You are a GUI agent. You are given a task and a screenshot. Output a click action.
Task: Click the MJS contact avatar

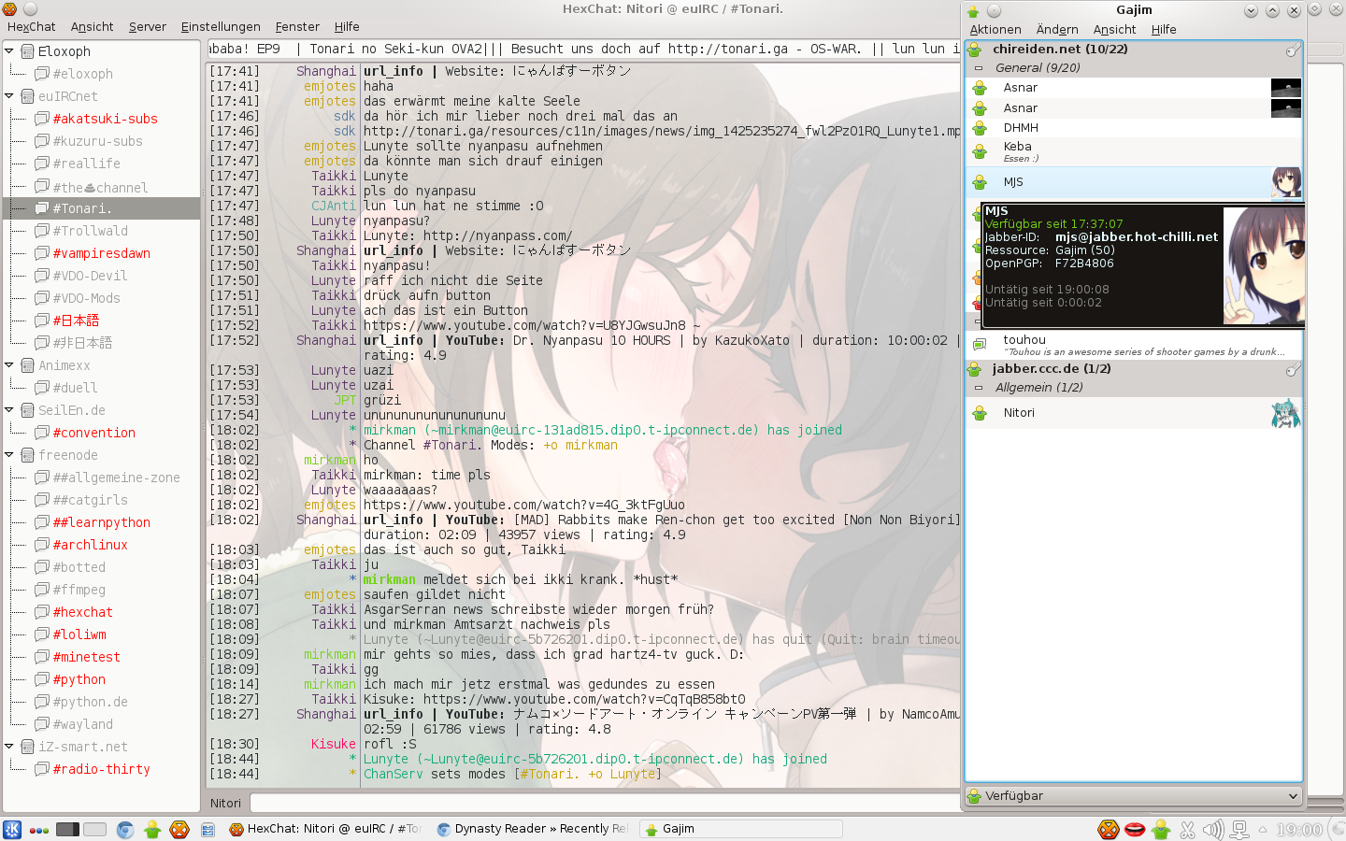[1286, 182]
